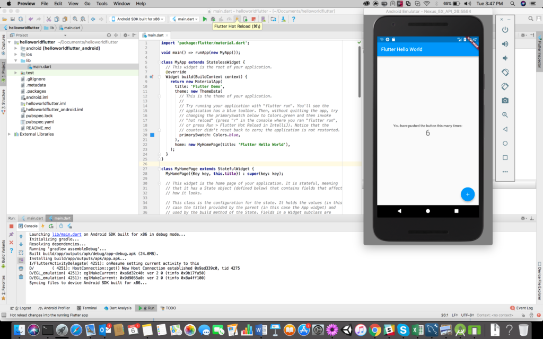Click the Print icon in console gutter
The width and height of the screenshot is (543, 339).
[x=21, y=269]
